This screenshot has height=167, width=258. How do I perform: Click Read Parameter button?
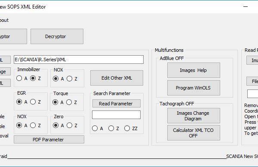(x=117, y=104)
